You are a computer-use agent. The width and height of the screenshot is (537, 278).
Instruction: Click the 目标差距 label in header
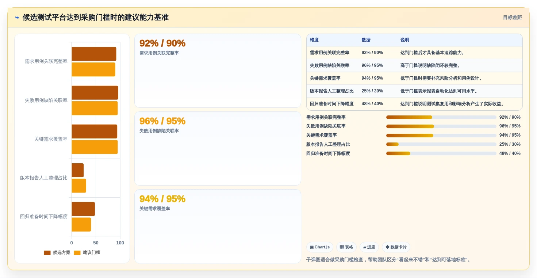[512, 18]
